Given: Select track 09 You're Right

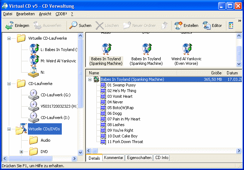Looking at the screenshot, I should [120, 130].
